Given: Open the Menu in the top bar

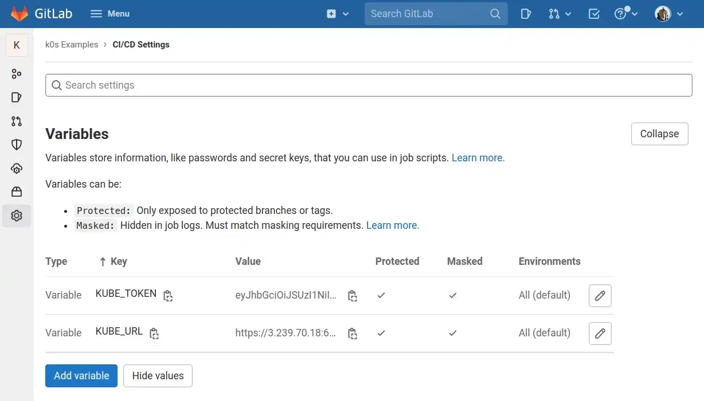Looking at the screenshot, I should (109, 13).
